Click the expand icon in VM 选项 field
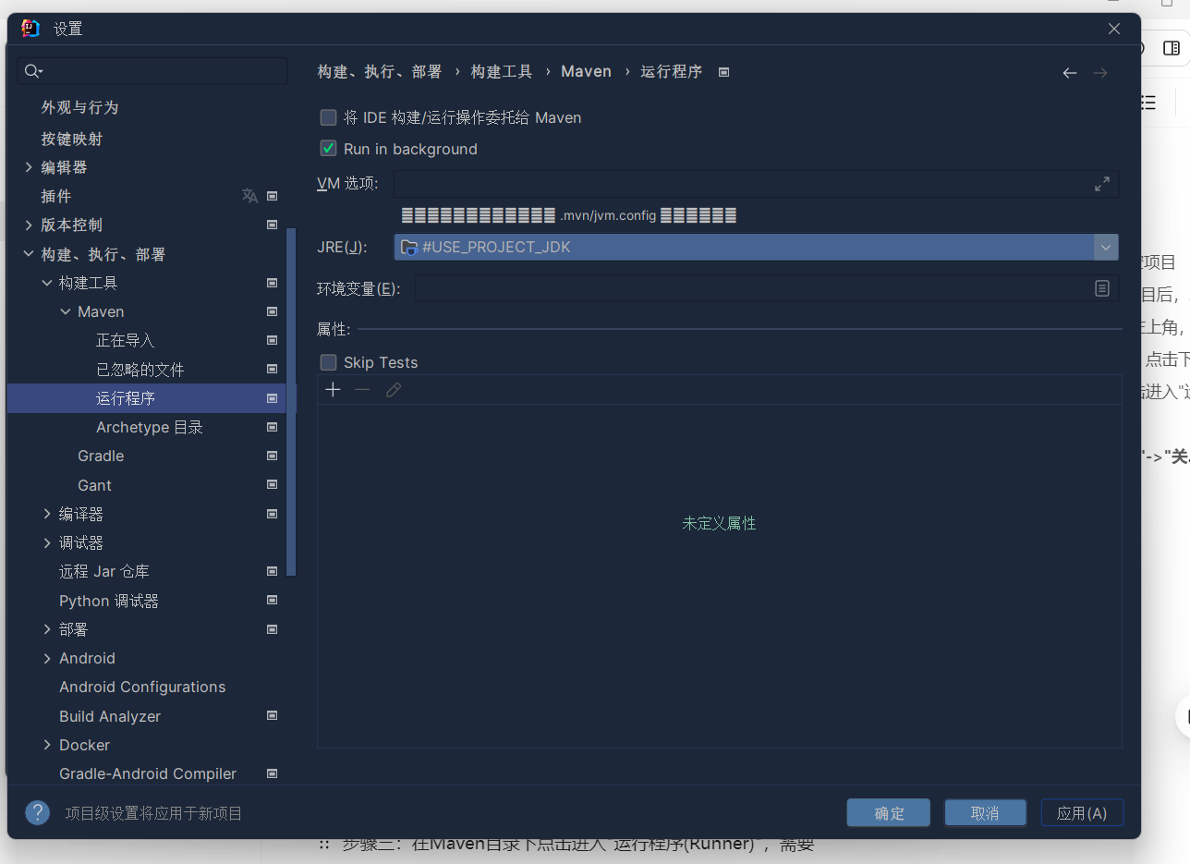 pyautogui.click(x=1102, y=184)
